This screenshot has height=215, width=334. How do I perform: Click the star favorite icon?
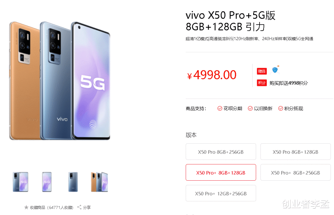coord(26,207)
